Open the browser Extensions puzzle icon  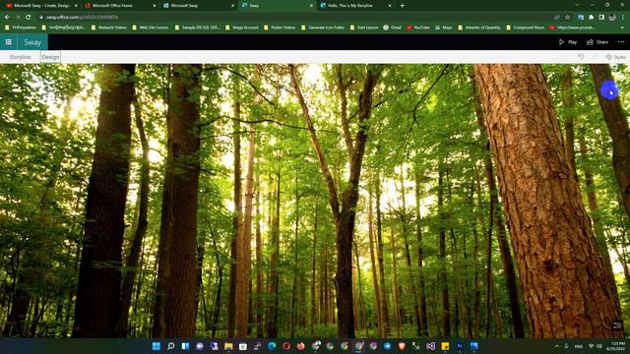tap(591, 18)
